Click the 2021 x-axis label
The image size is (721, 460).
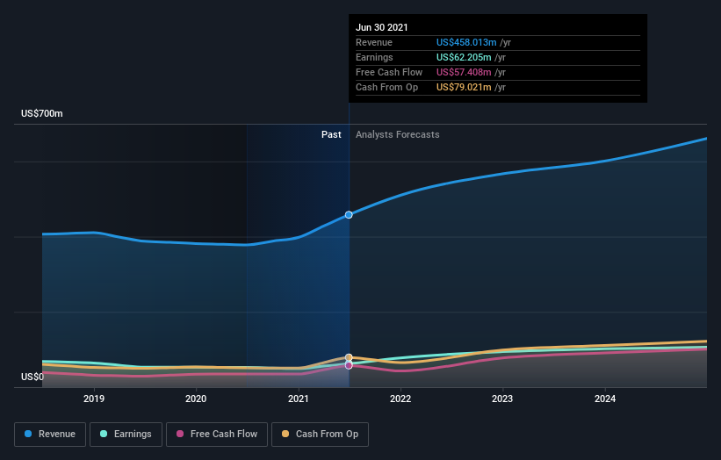pos(299,399)
